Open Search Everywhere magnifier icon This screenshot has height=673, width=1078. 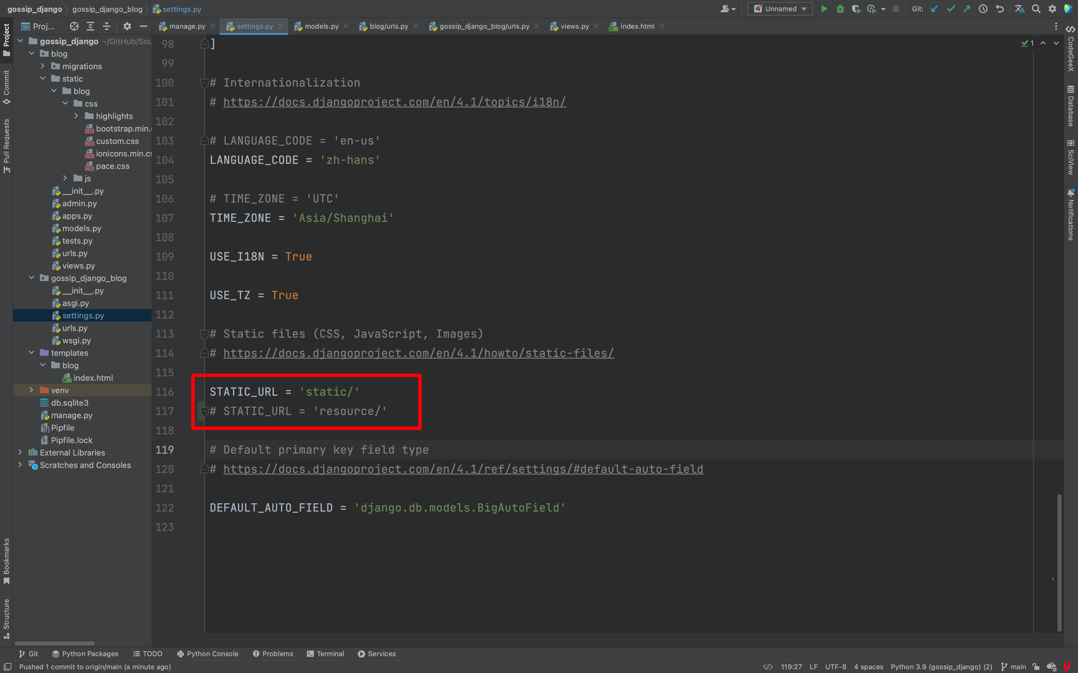coord(1036,9)
